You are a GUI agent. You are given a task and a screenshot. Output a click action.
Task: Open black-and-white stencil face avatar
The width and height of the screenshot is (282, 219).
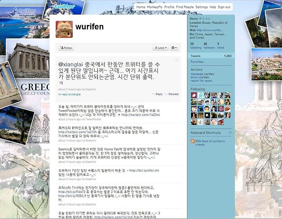[207, 95]
